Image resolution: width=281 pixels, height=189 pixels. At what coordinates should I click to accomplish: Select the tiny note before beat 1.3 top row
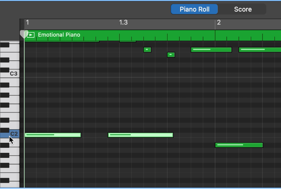147,49
